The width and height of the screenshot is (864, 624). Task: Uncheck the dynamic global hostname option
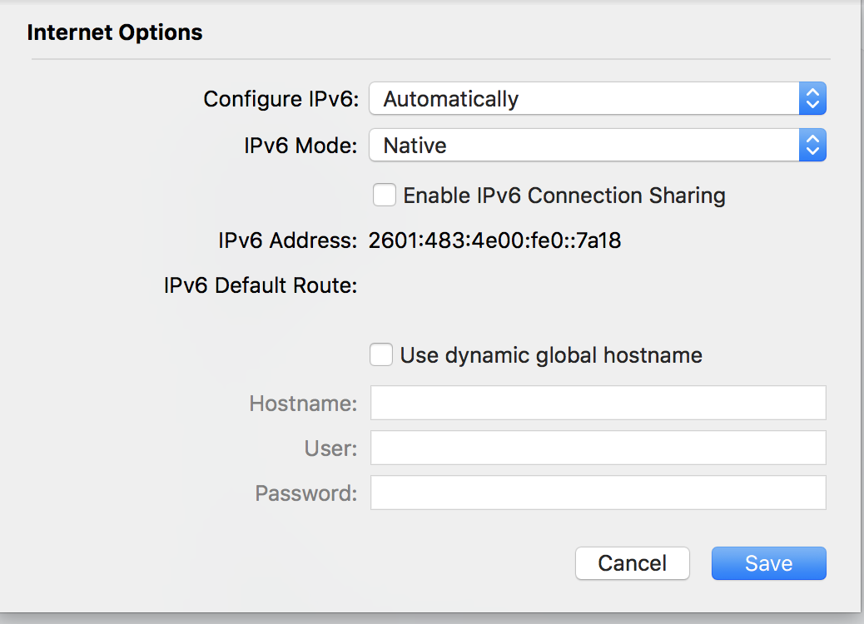click(x=380, y=354)
